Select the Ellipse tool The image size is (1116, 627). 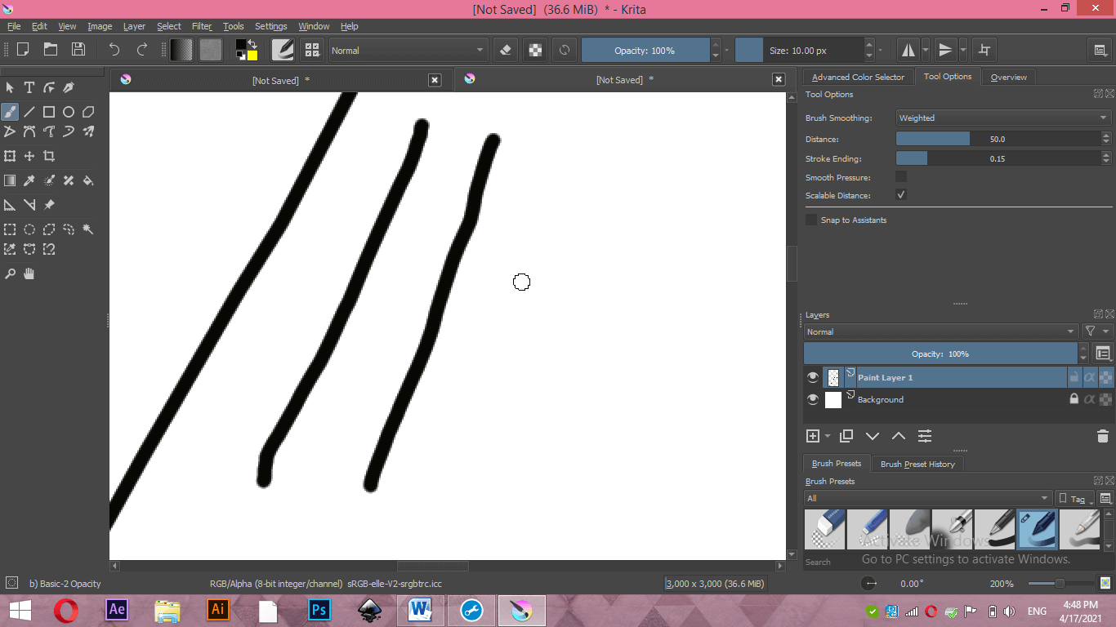[x=69, y=112]
